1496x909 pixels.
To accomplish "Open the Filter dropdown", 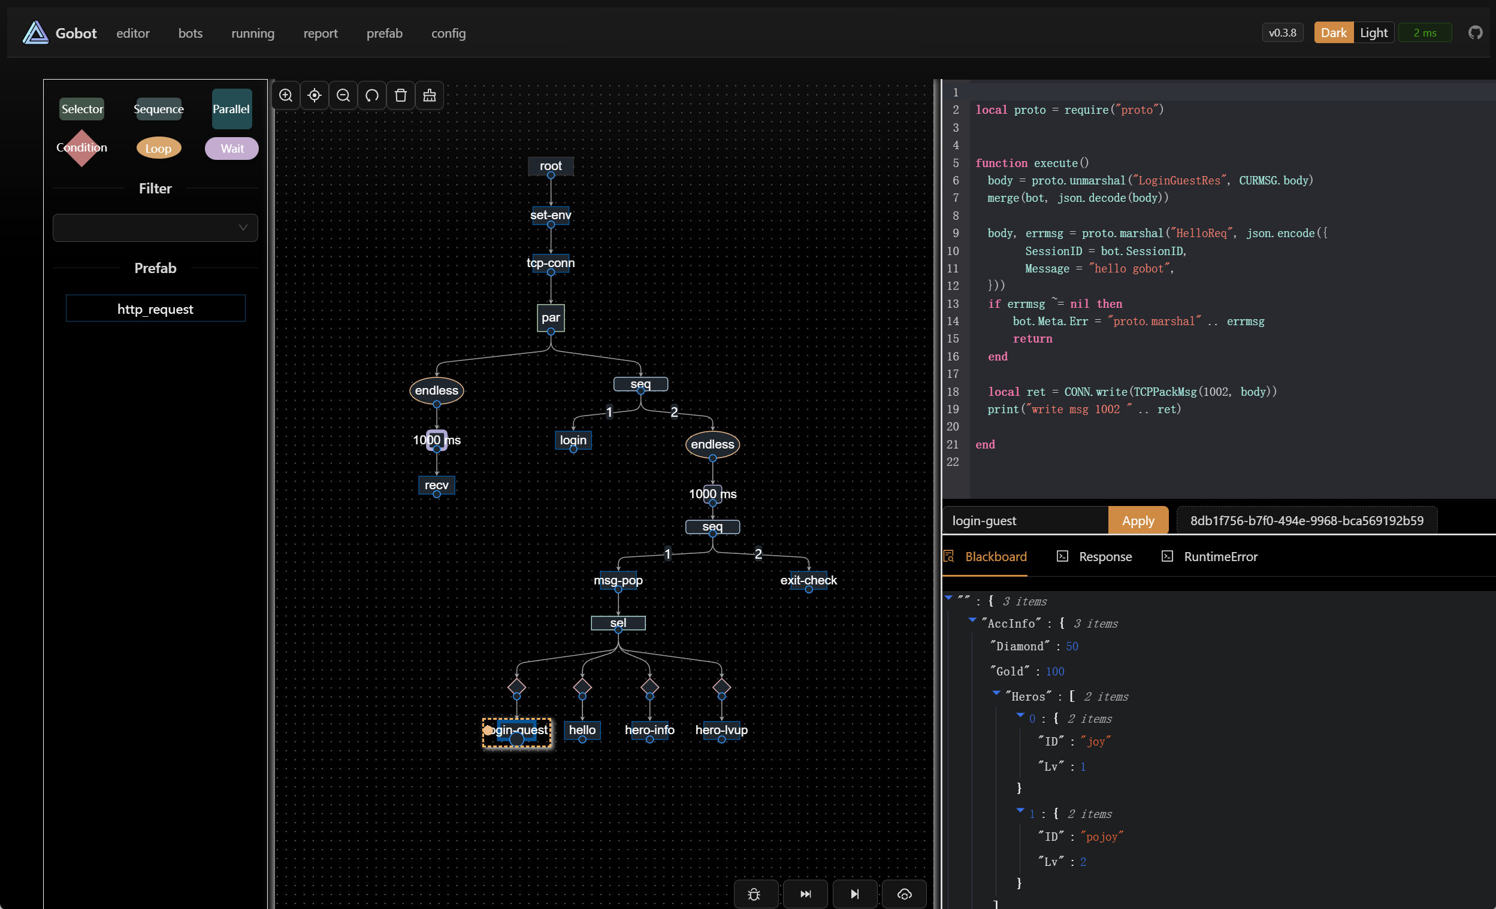I will [155, 228].
